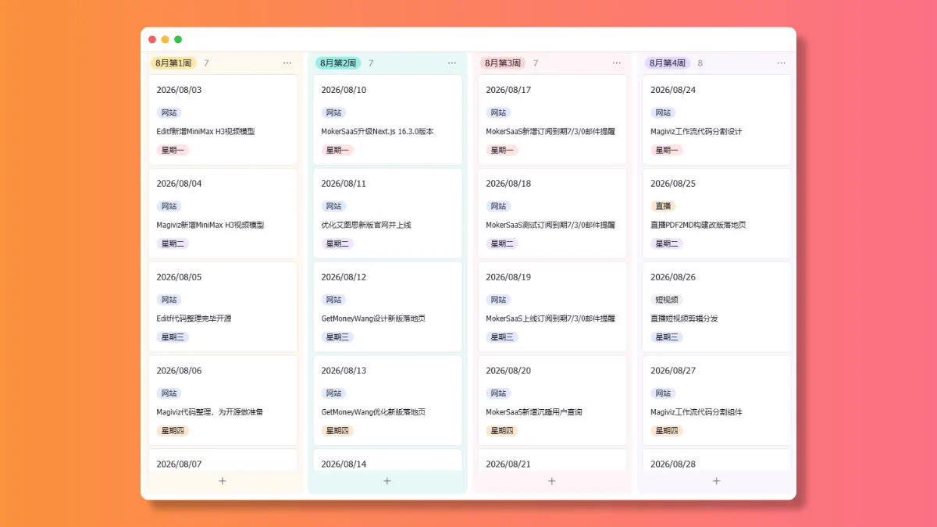Add a new card to the 8月第3周 column

(552, 481)
